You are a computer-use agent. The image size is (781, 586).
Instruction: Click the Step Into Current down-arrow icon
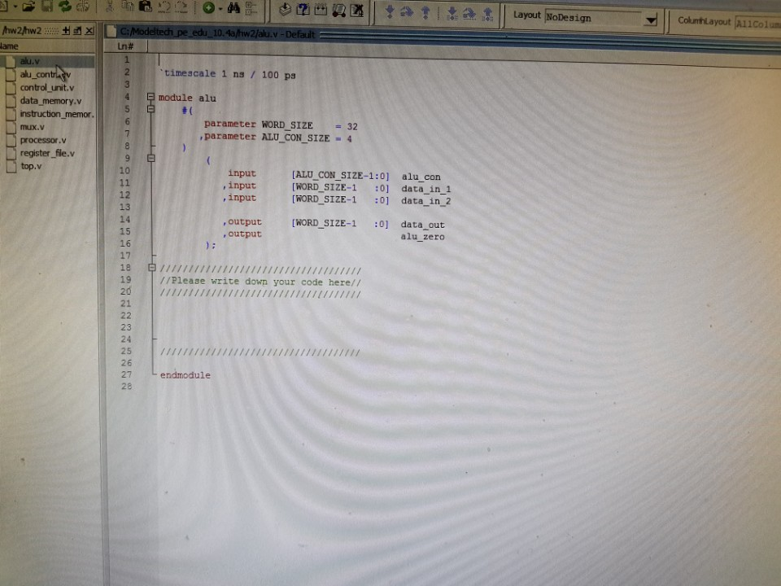(x=452, y=13)
